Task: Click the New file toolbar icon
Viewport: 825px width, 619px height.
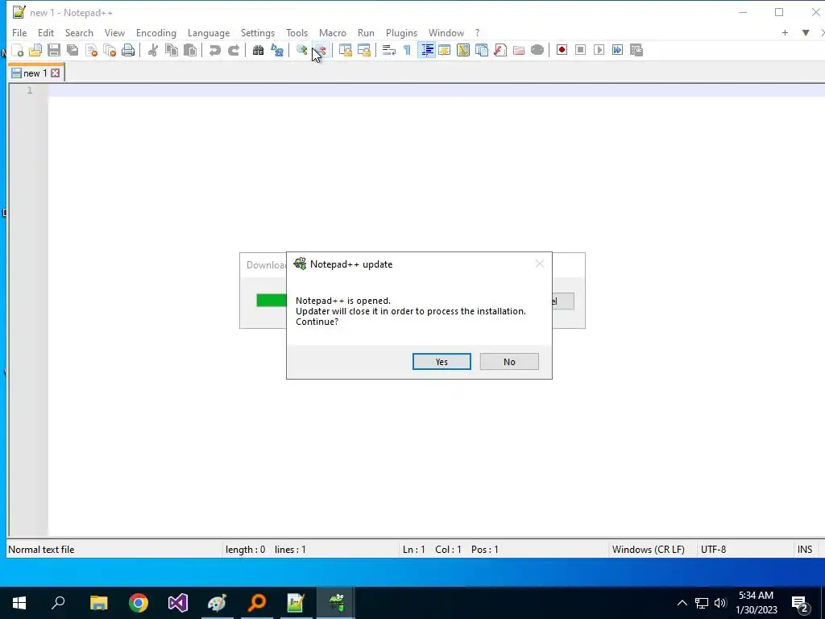Action: (18, 51)
